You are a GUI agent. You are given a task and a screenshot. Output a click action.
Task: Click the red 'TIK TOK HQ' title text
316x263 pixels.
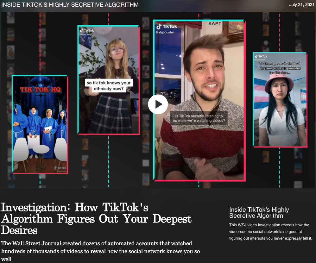(x=40, y=90)
